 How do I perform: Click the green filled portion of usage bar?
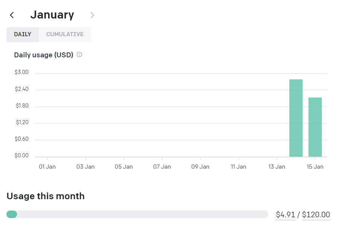pos(12,214)
